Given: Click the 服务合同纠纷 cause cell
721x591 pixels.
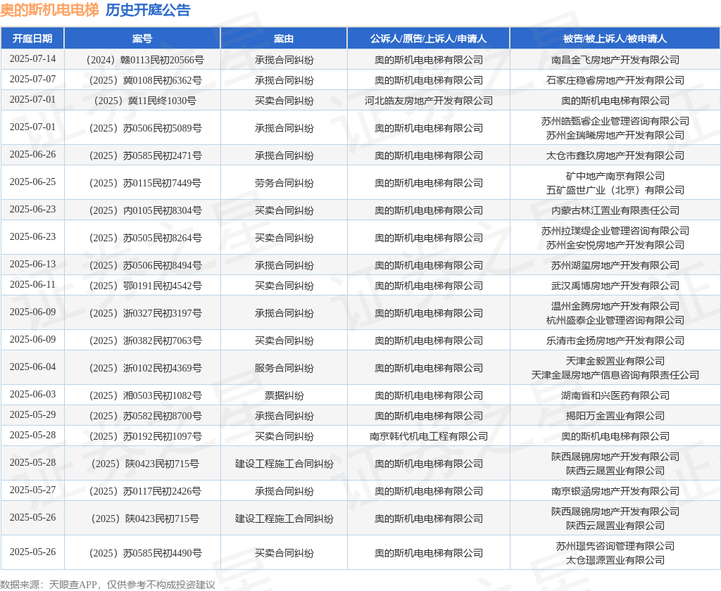Looking at the screenshot, I should pyautogui.click(x=284, y=368).
